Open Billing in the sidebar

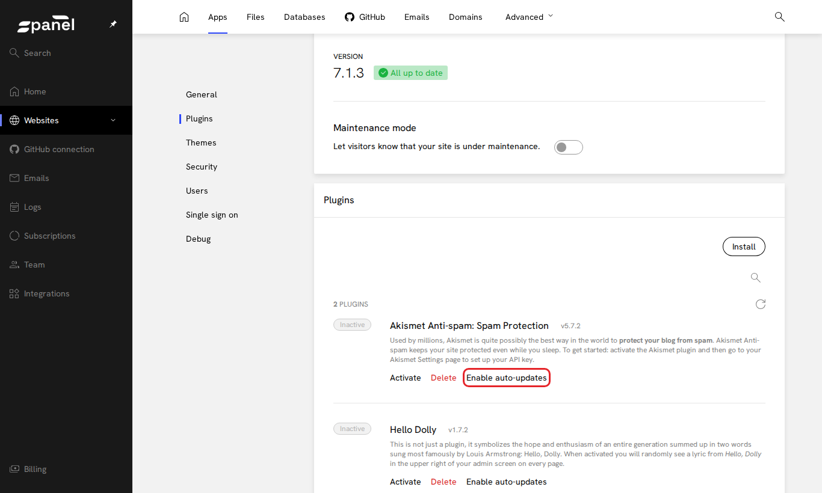[66, 469]
